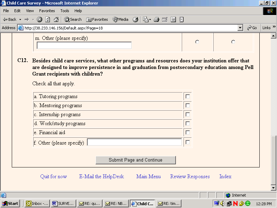Click the scrollbar down arrow
Screen dimensions: 277x208
tap(273, 188)
